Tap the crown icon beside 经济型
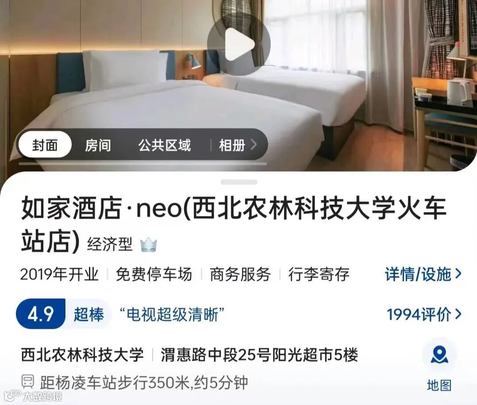The height and width of the screenshot is (405, 477). [149, 245]
